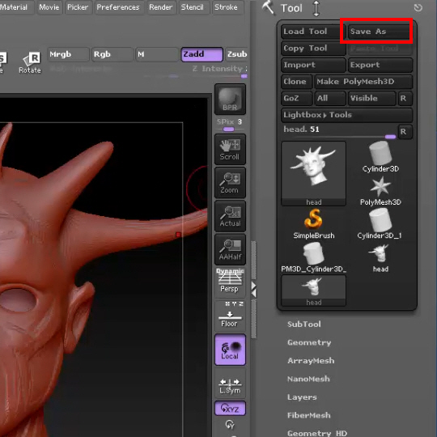Toggle M material mode
437x437 pixels.
coord(157,54)
